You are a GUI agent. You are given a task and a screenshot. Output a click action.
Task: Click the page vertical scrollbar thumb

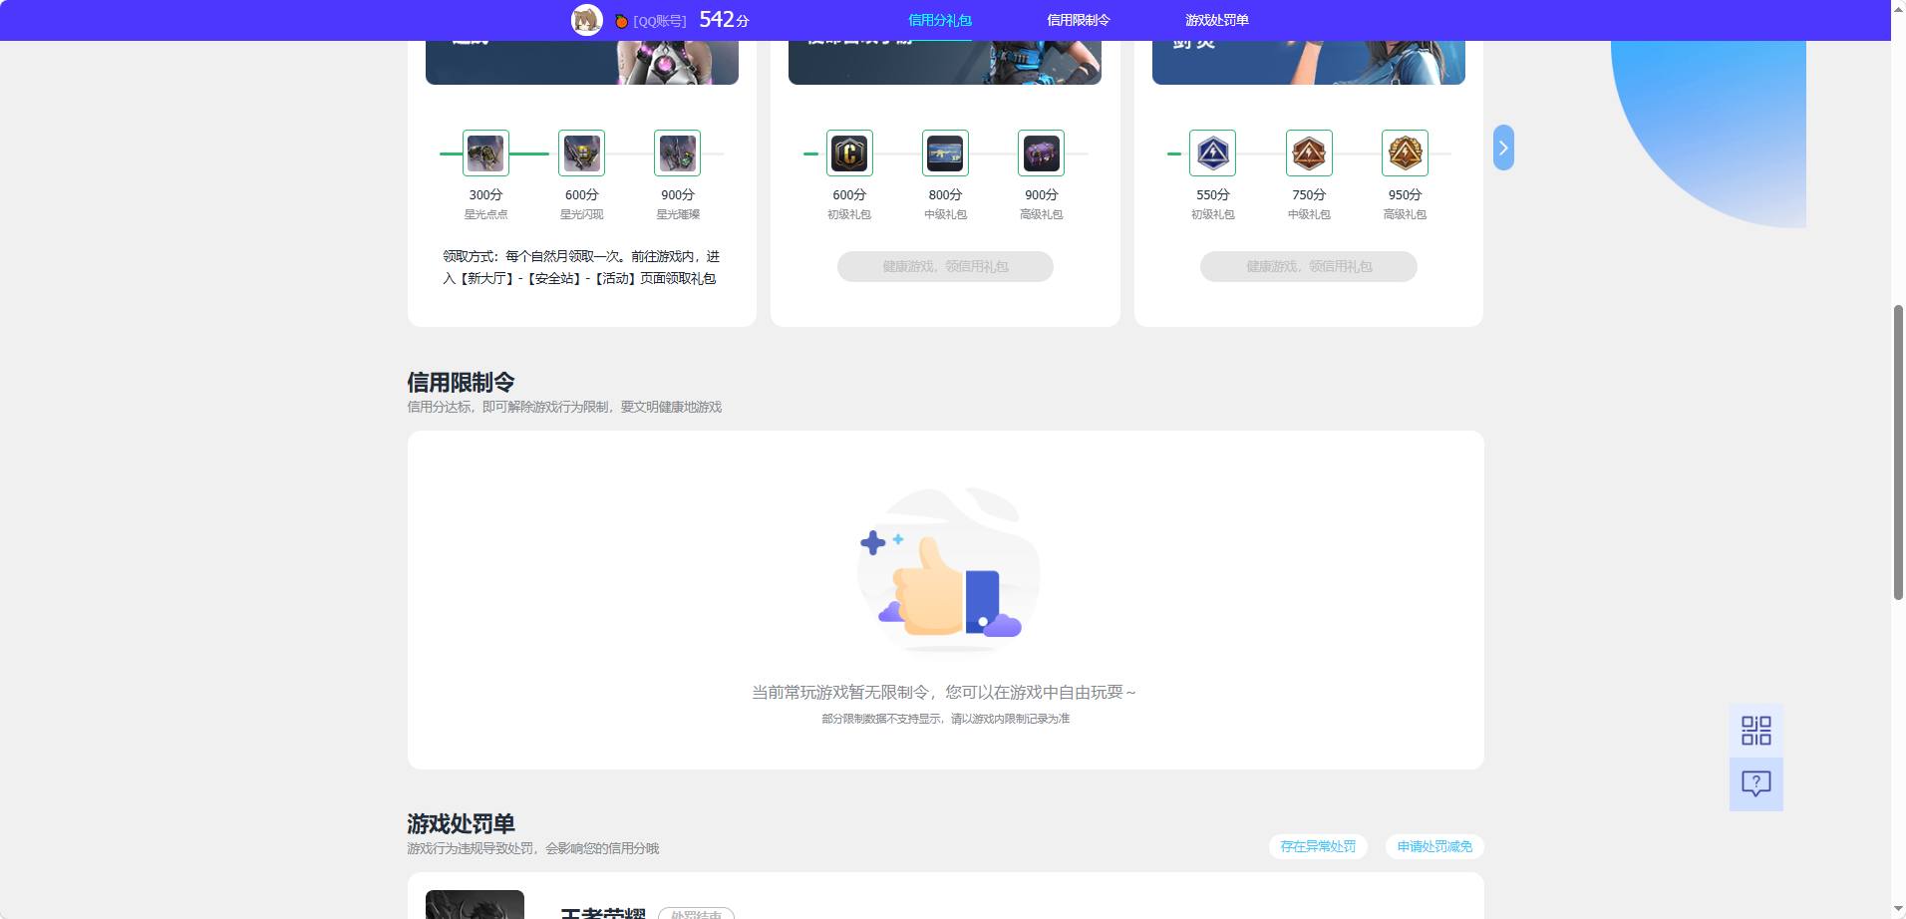pyautogui.click(x=1898, y=453)
